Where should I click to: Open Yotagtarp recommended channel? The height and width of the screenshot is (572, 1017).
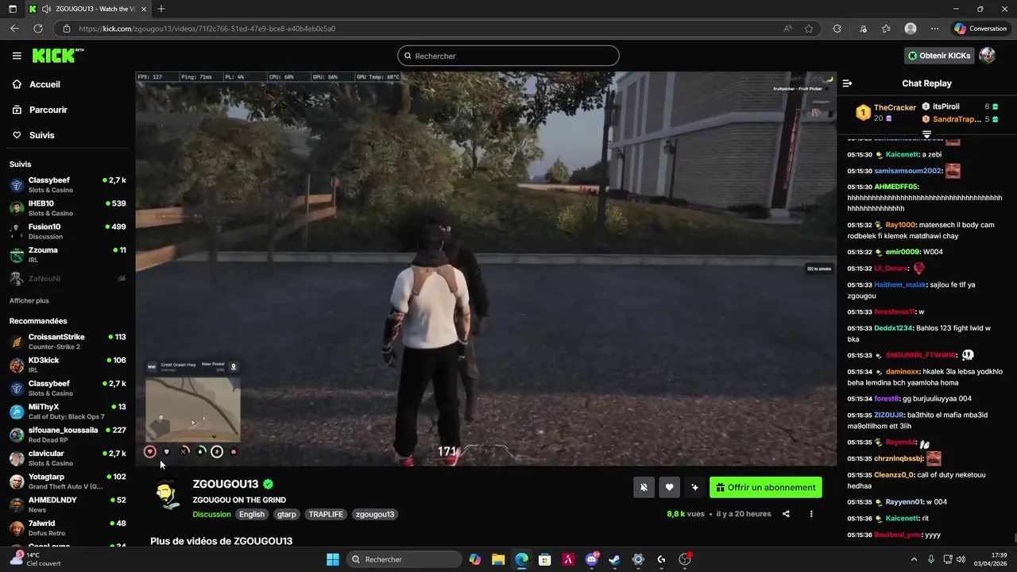(x=68, y=481)
